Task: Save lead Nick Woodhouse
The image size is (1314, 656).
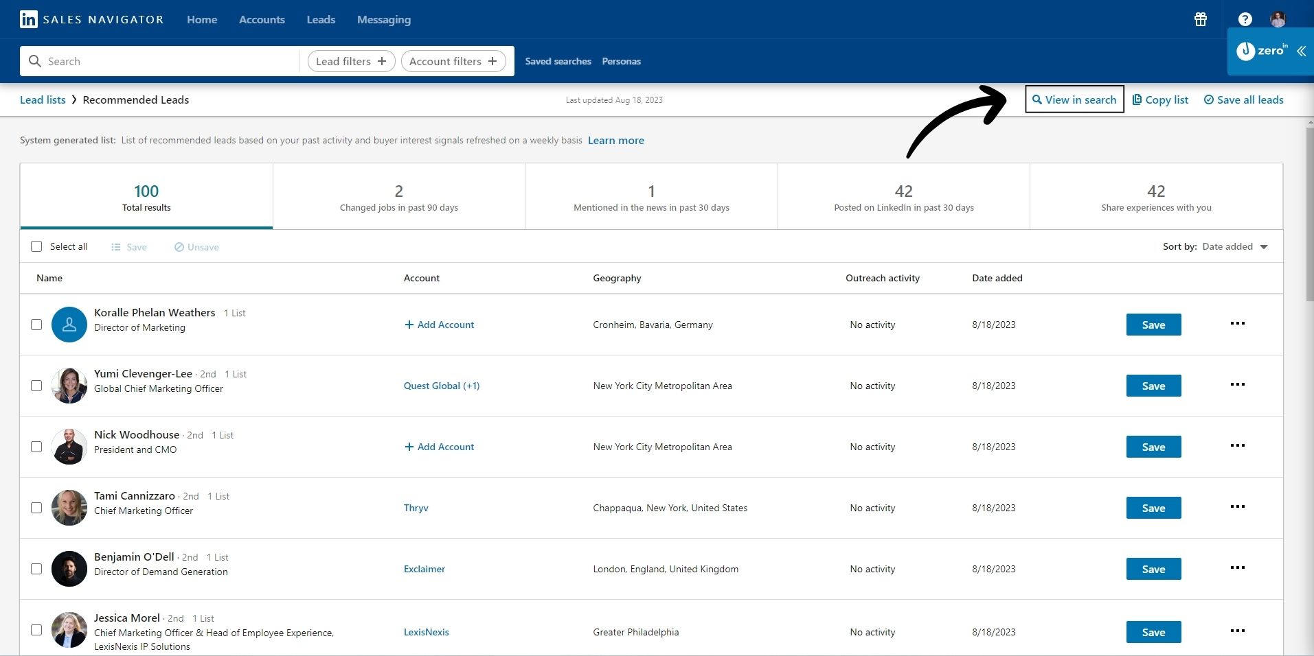Action: [1153, 447]
